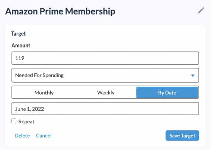Screen dimensions: 211x150
Task: Click the Amount field label
Action: [x=21, y=46]
